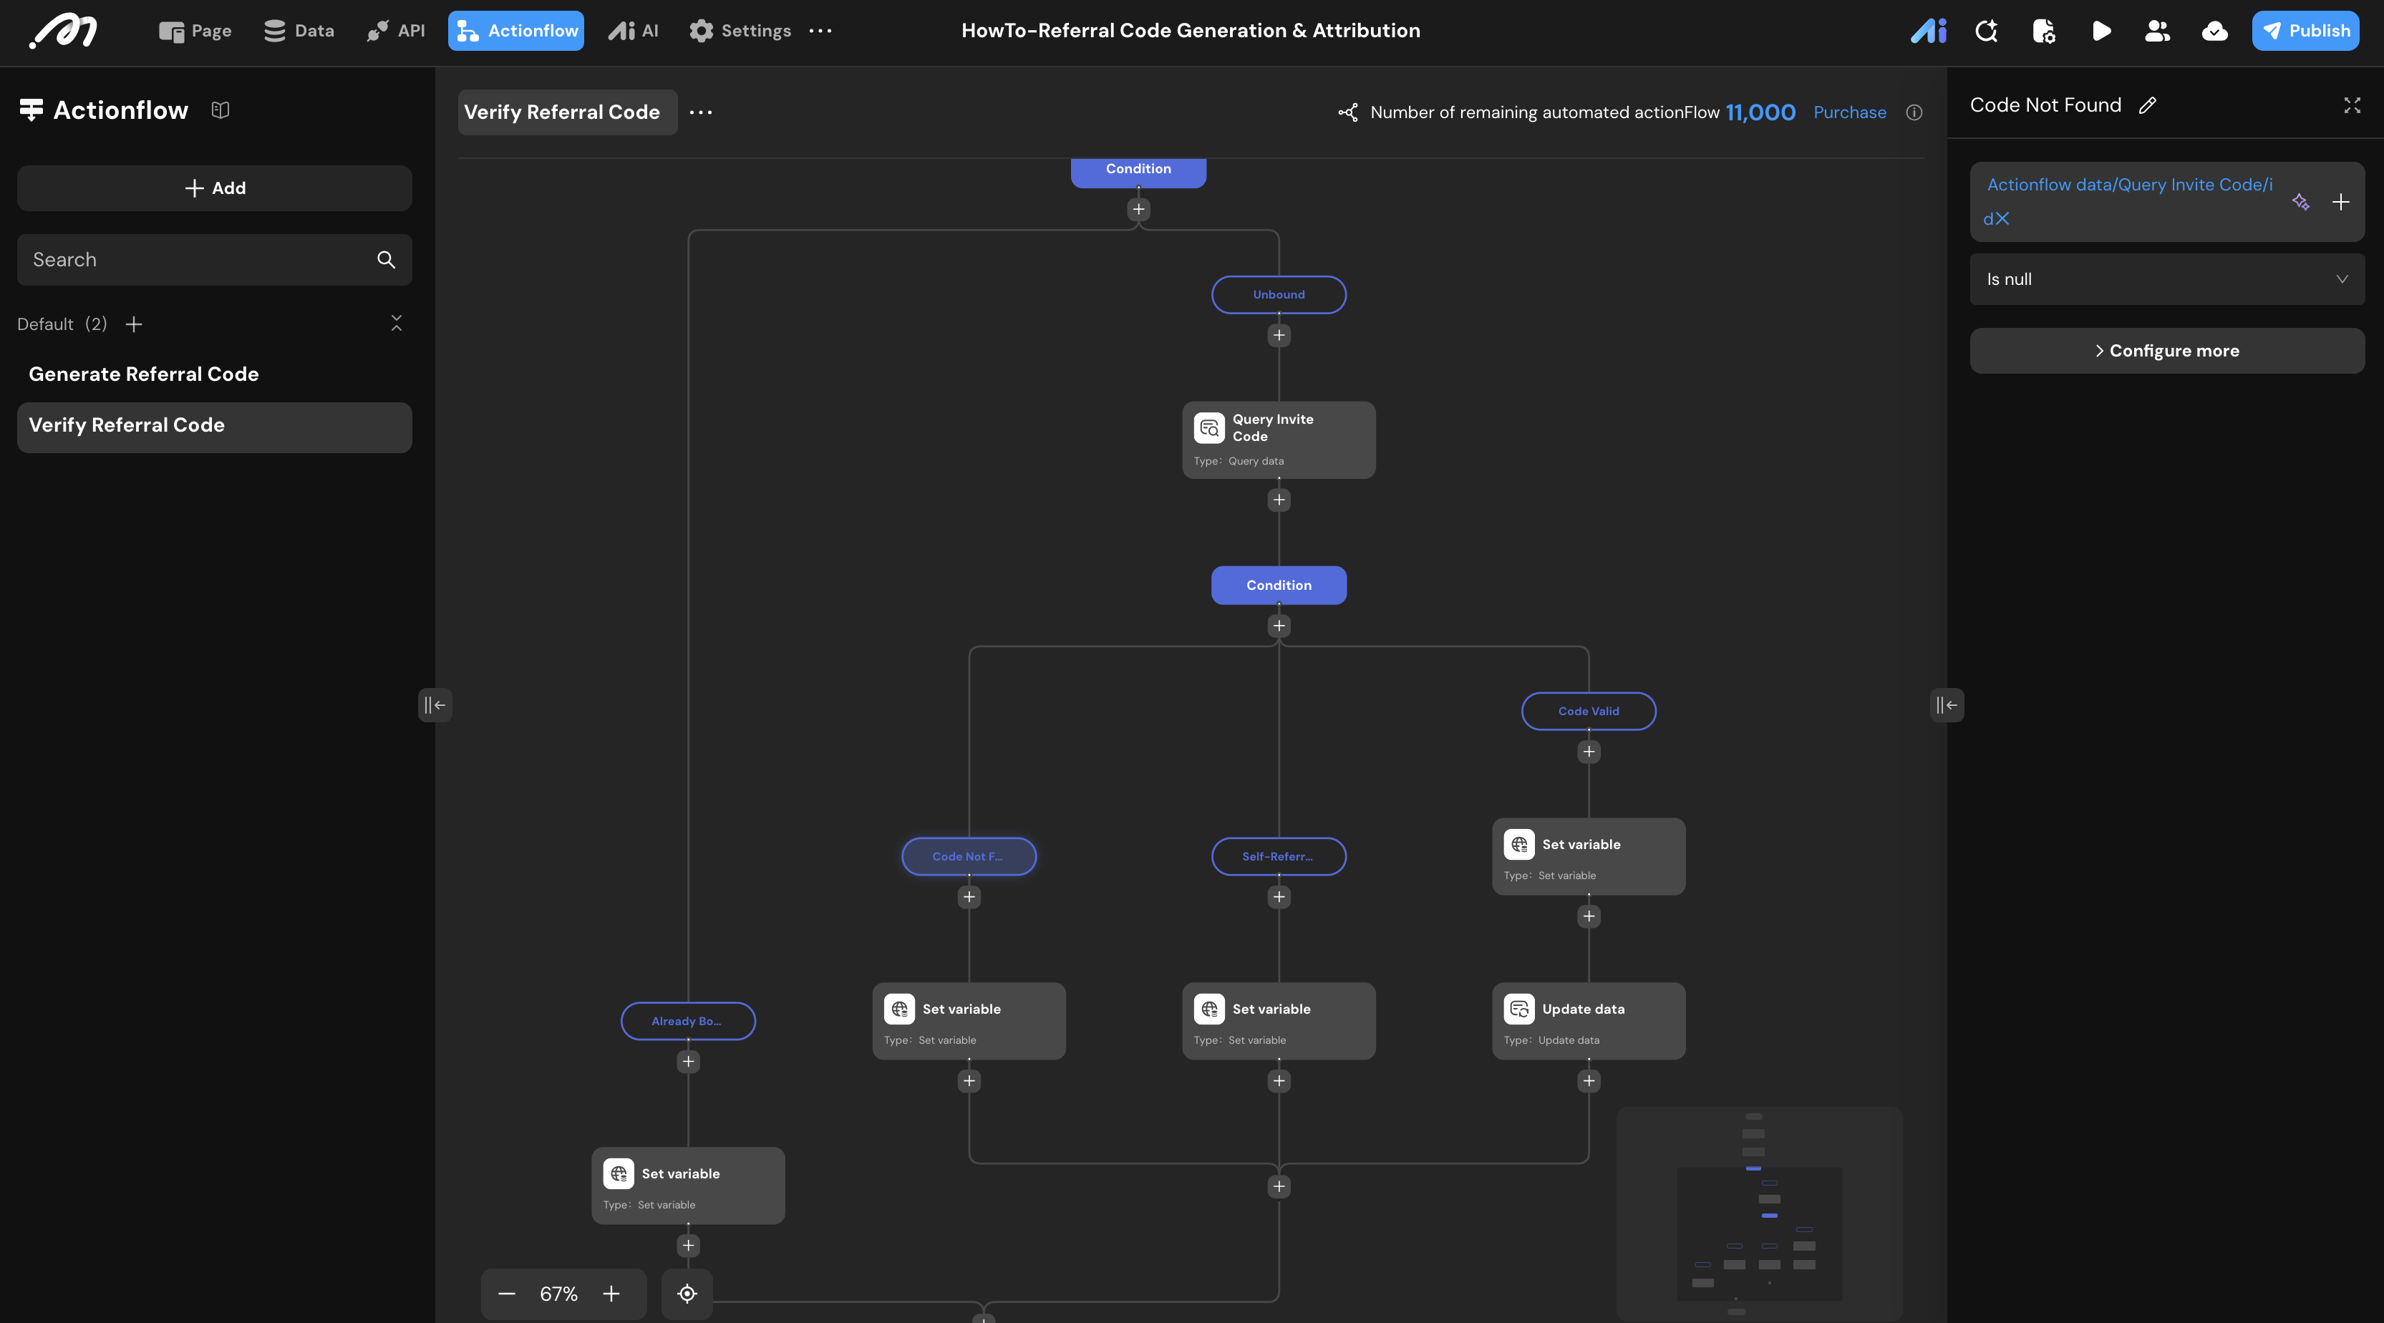Viewport: 2384px width, 1323px height.
Task: Zoom in canvas with plus button
Action: point(611,1294)
